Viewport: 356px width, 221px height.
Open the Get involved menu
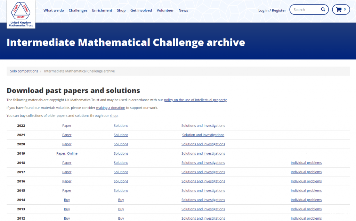(x=141, y=10)
